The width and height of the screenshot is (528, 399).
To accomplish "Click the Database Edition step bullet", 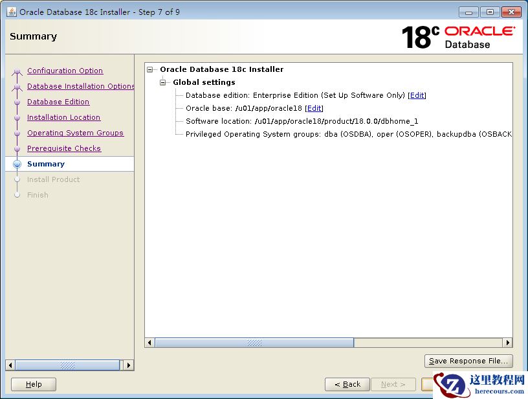I will (17, 102).
